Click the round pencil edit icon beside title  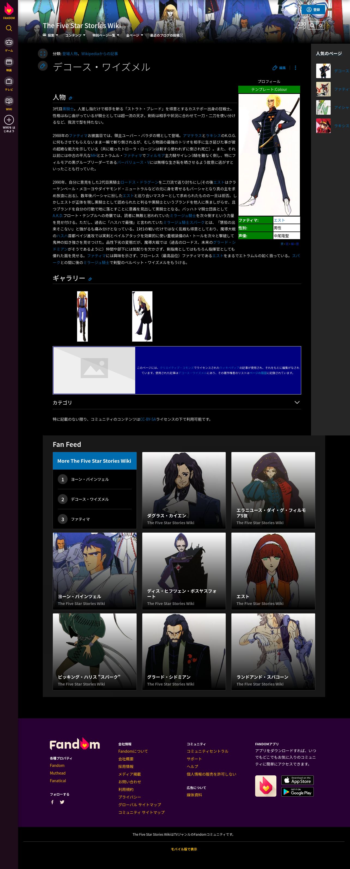pyautogui.click(x=43, y=66)
